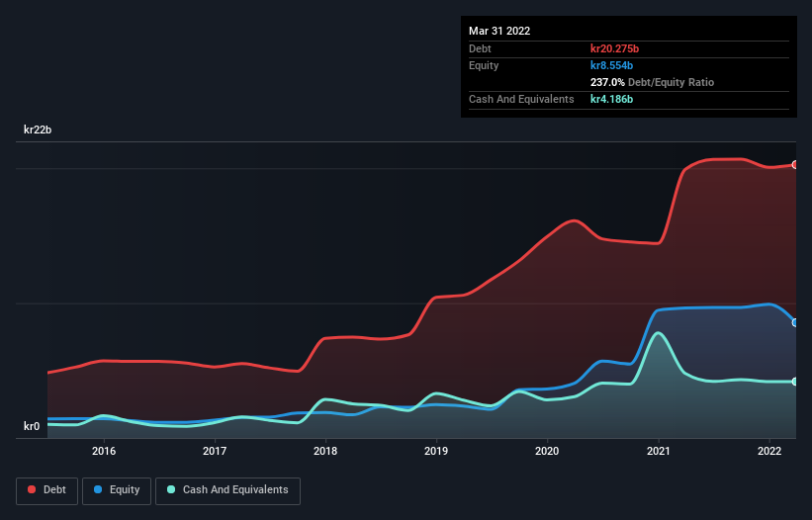Screen dimensions: 812x520
Task: Click the teal Cash endpoint marker
Action: pyautogui.click(x=795, y=382)
